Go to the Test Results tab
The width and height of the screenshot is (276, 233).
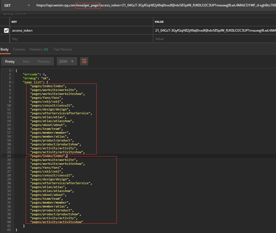coord(63,49)
